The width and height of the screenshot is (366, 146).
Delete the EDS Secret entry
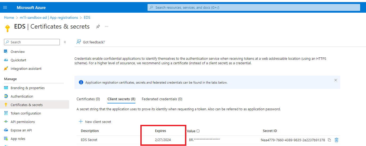pos(336,140)
